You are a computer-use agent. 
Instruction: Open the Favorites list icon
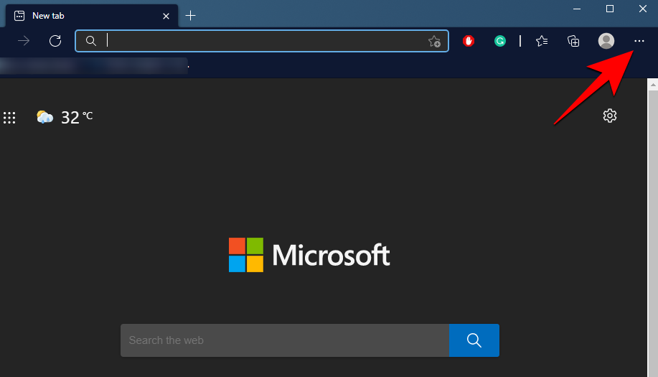(542, 41)
